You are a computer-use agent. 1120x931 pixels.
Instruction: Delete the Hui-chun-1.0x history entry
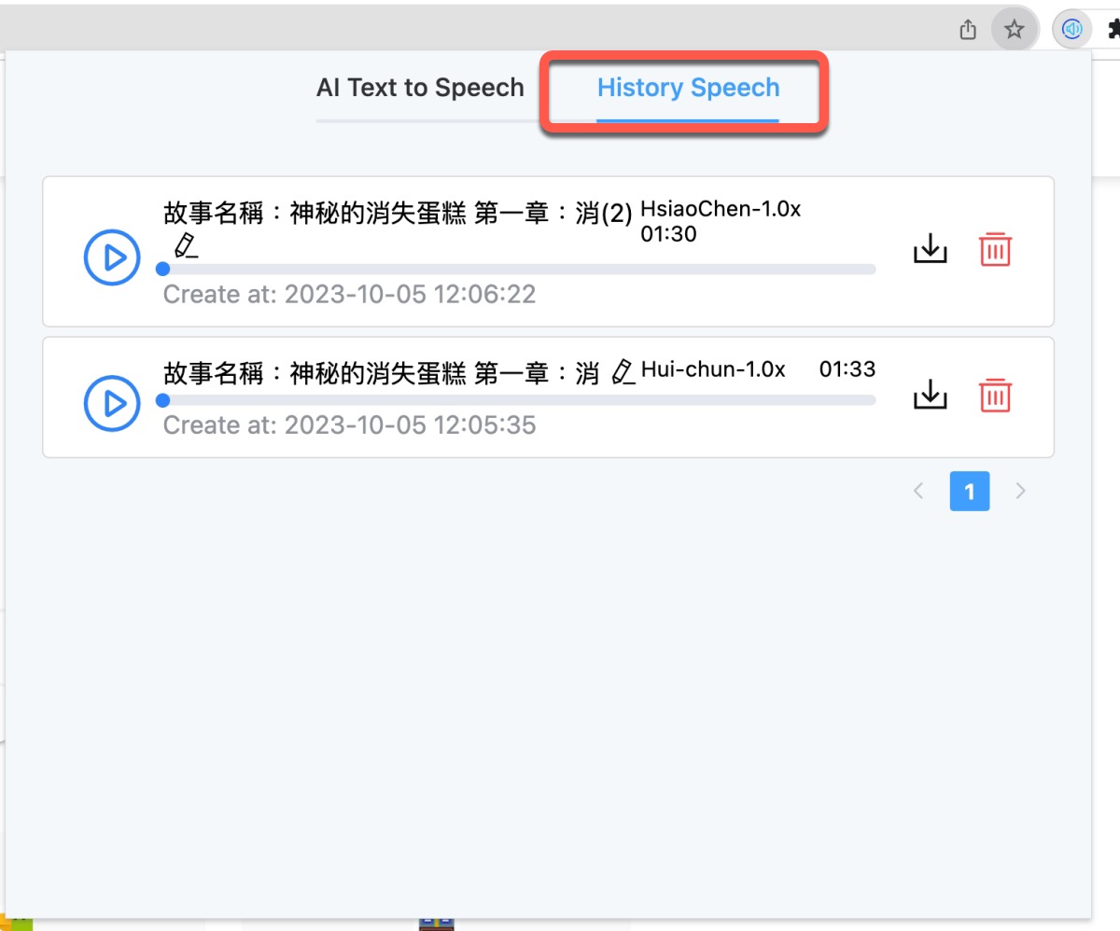995,395
